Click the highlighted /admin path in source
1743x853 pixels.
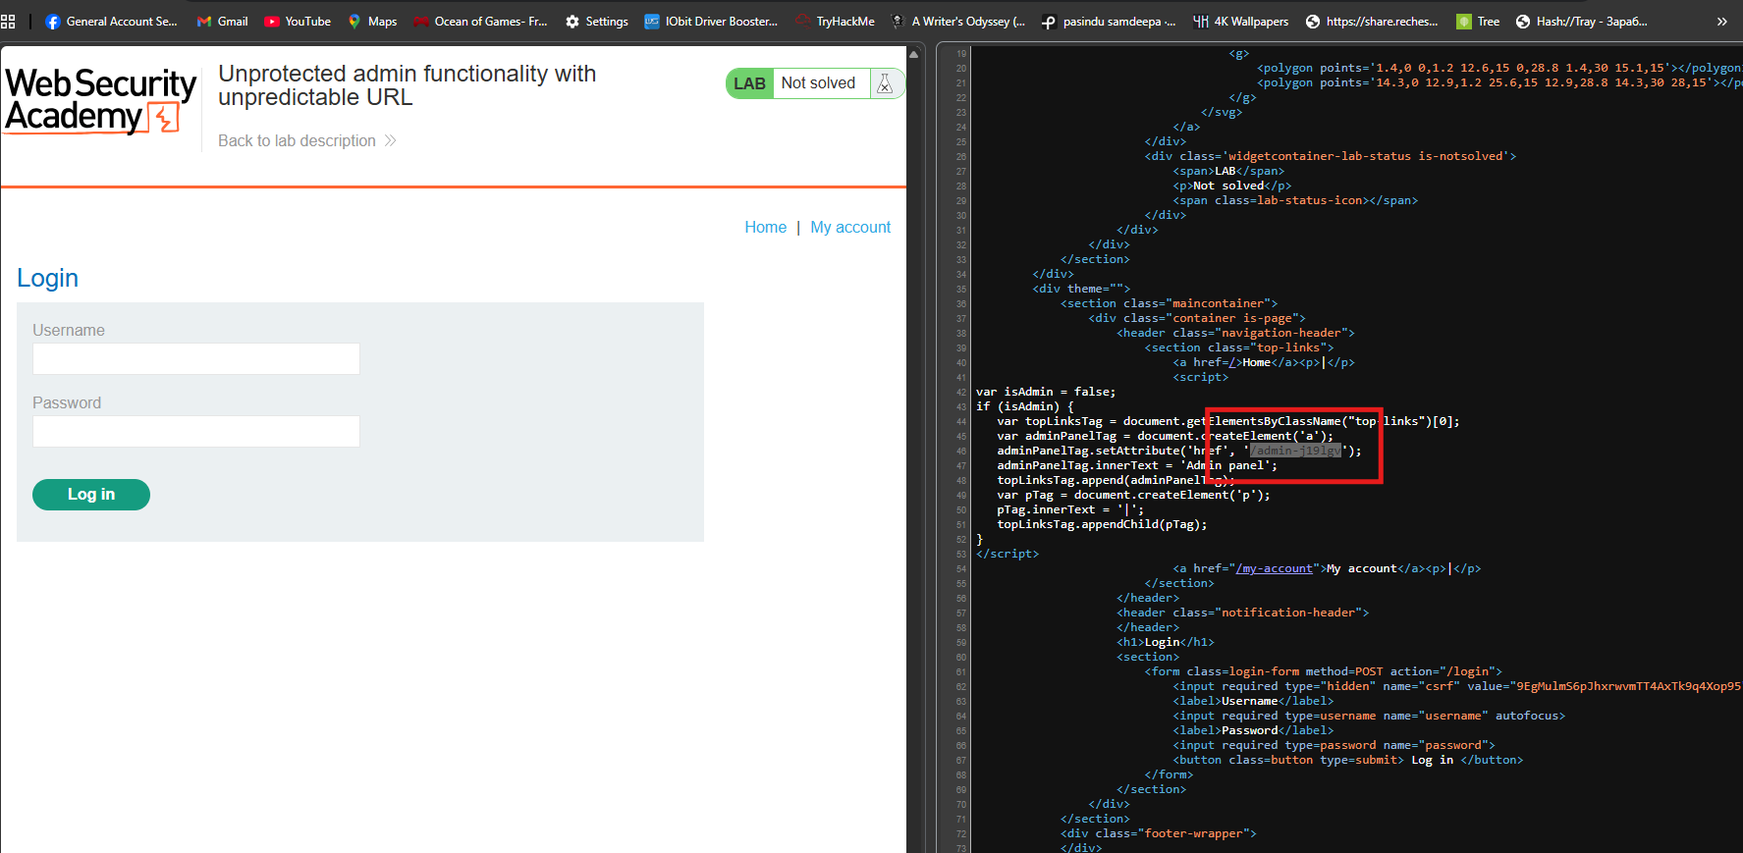[1295, 451]
